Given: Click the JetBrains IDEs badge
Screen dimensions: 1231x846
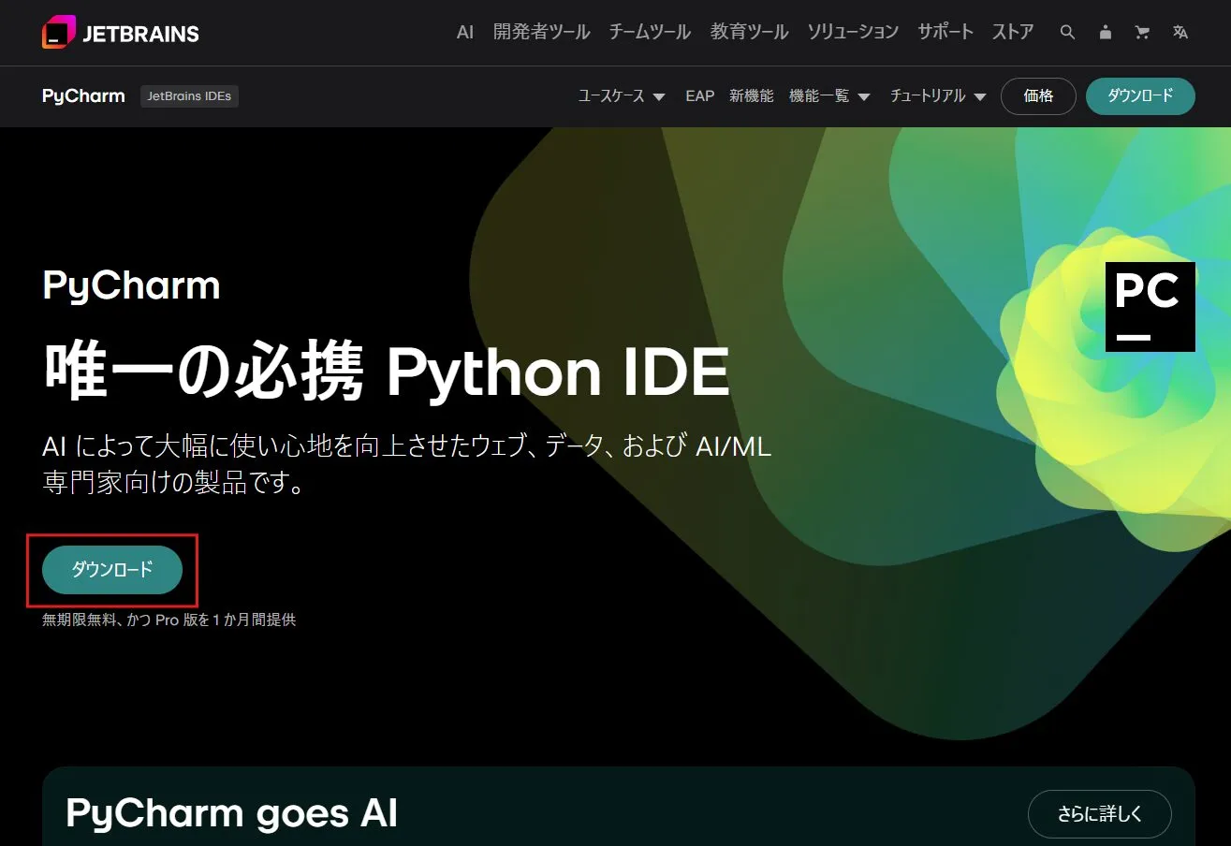Looking at the screenshot, I should [x=189, y=95].
